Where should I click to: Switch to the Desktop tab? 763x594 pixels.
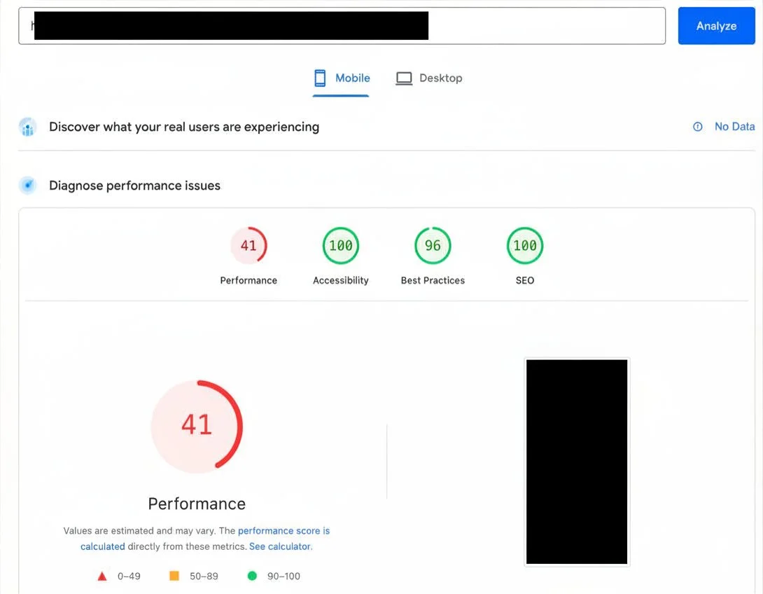(429, 78)
